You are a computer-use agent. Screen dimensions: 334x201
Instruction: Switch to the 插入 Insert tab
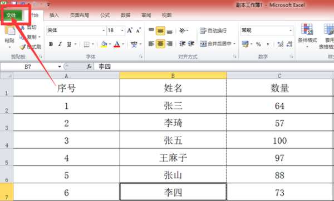54,15
